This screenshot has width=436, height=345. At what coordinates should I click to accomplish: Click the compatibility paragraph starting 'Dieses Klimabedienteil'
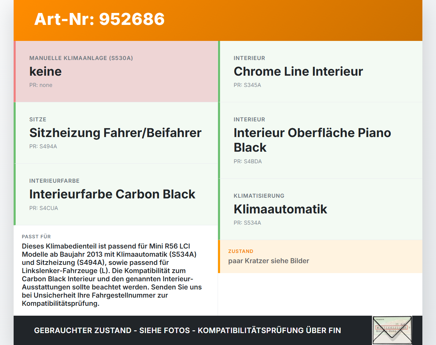point(112,275)
